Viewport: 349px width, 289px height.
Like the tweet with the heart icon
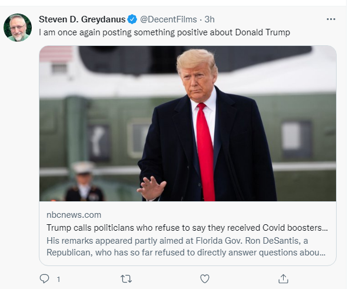(x=205, y=279)
